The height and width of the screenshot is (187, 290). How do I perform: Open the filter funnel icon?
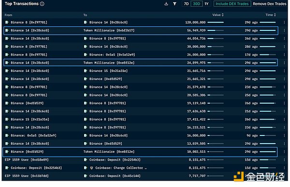174,4
